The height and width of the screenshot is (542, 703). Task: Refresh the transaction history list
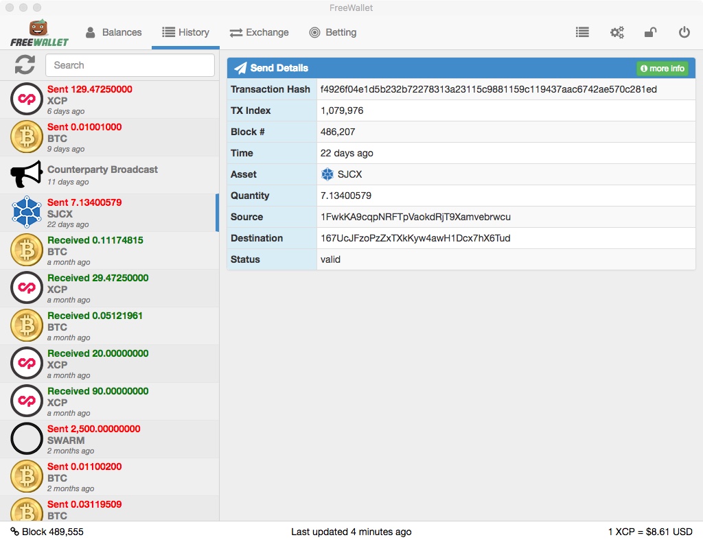click(x=25, y=65)
